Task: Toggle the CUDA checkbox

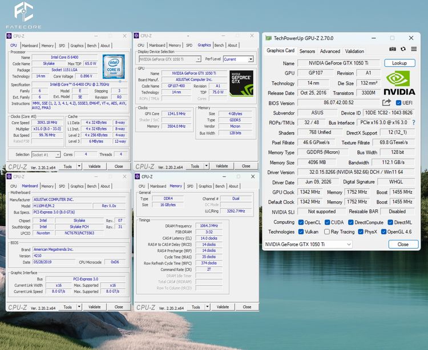Action: [328, 222]
